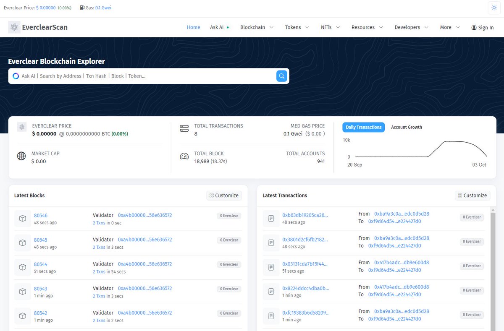Switch chart to Account Growth view
The height and width of the screenshot is (331, 504).
(406, 127)
